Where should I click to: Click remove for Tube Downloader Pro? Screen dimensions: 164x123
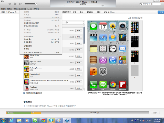(x=79, y=82)
